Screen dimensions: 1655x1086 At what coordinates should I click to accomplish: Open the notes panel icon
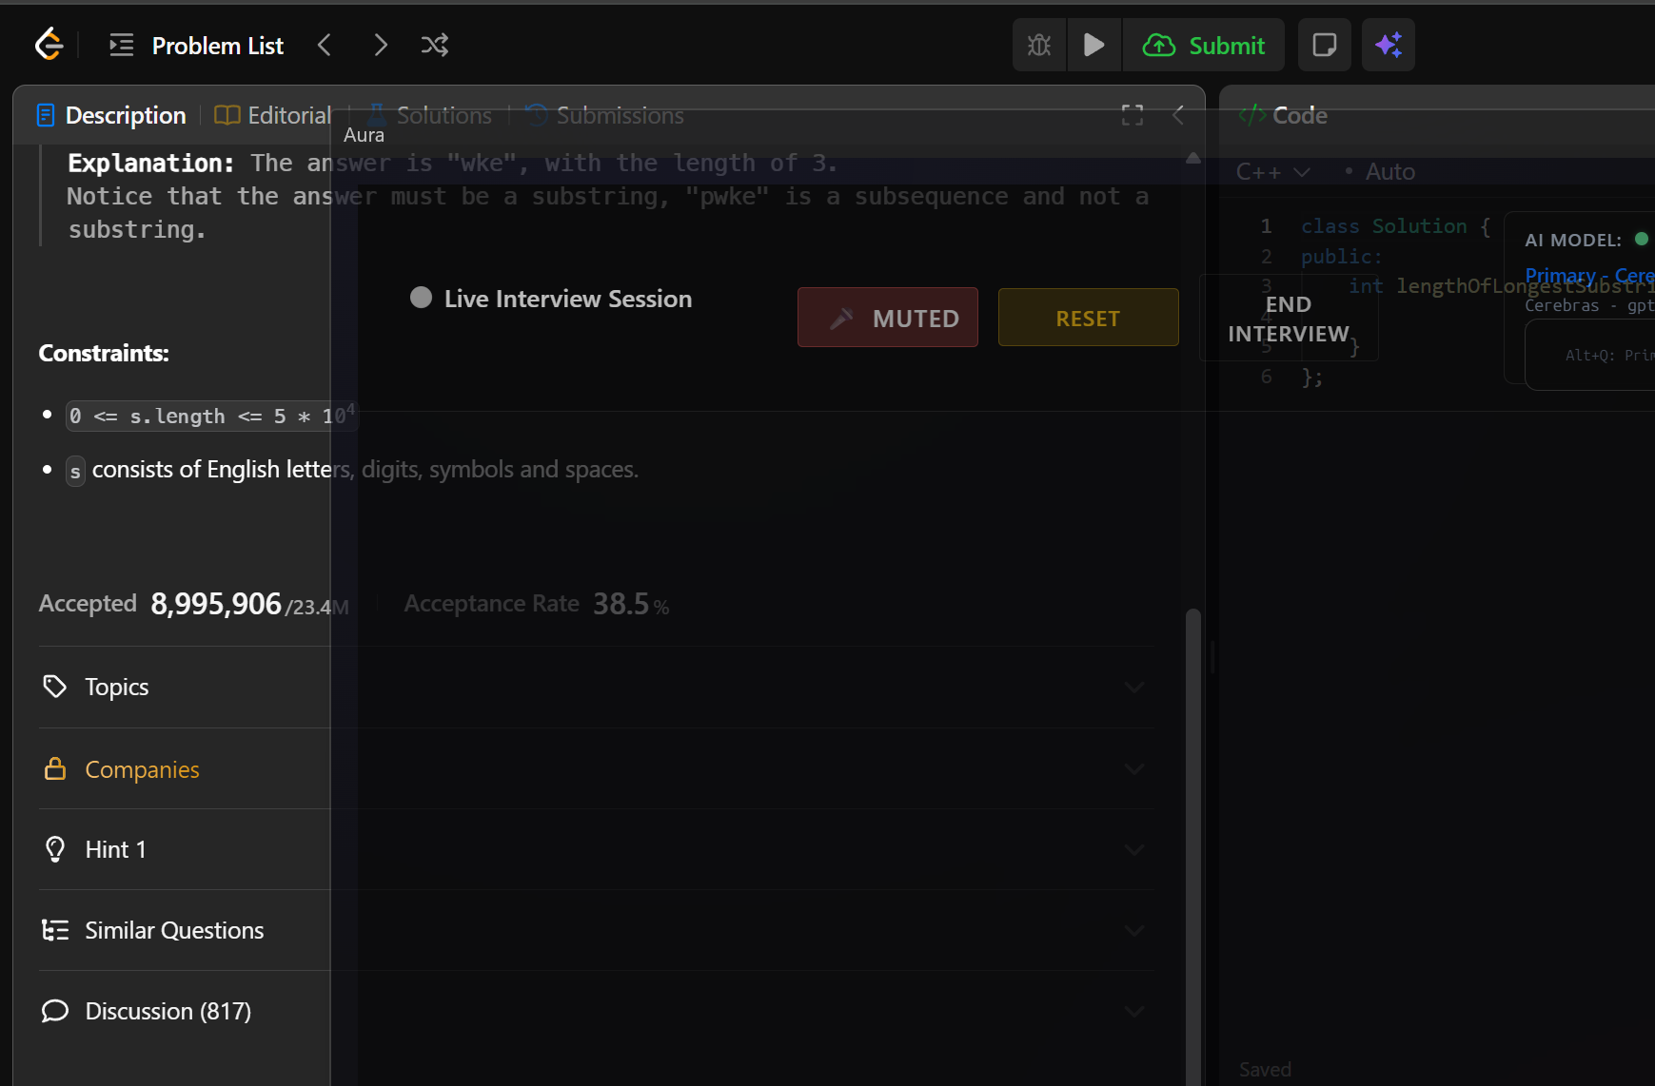click(x=1324, y=45)
